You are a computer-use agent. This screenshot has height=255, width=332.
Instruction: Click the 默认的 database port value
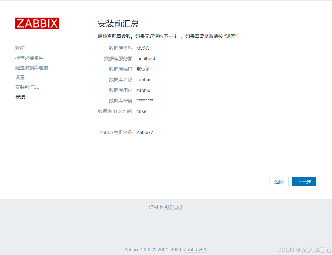(x=143, y=69)
